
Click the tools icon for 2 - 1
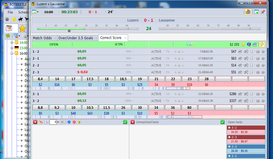coord(246,58)
